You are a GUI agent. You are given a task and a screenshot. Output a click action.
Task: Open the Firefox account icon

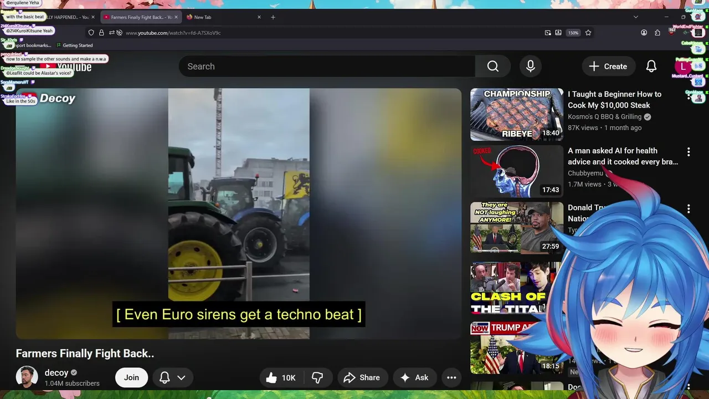[644, 33]
